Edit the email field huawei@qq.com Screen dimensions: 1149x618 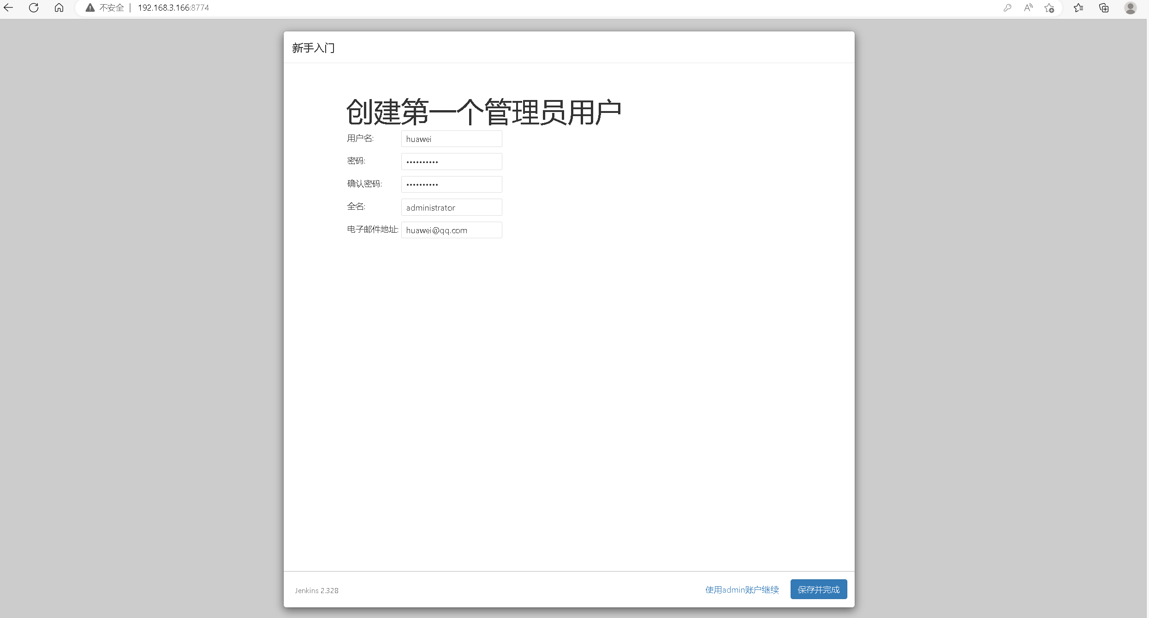tap(452, 230)
